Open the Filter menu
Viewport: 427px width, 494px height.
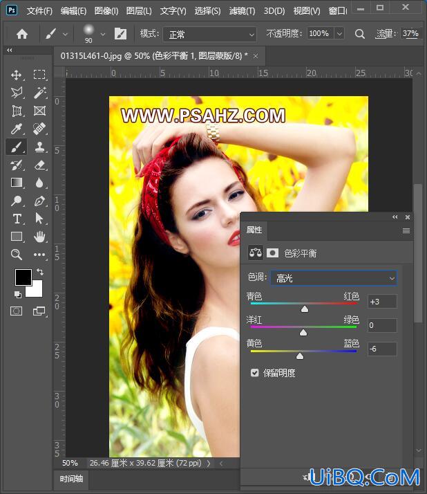242,11
